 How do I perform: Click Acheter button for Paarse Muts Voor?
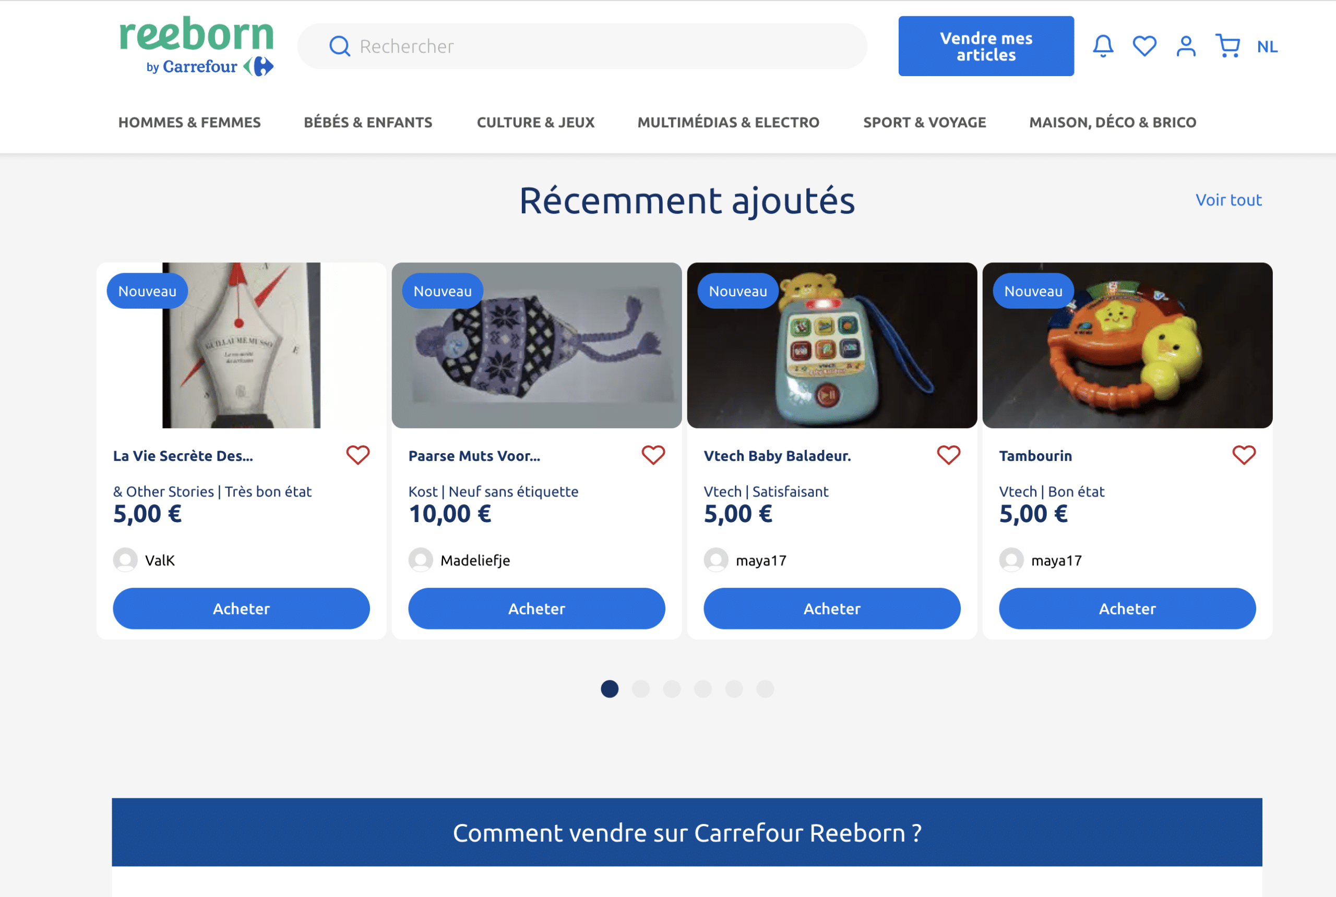point(536,608)
